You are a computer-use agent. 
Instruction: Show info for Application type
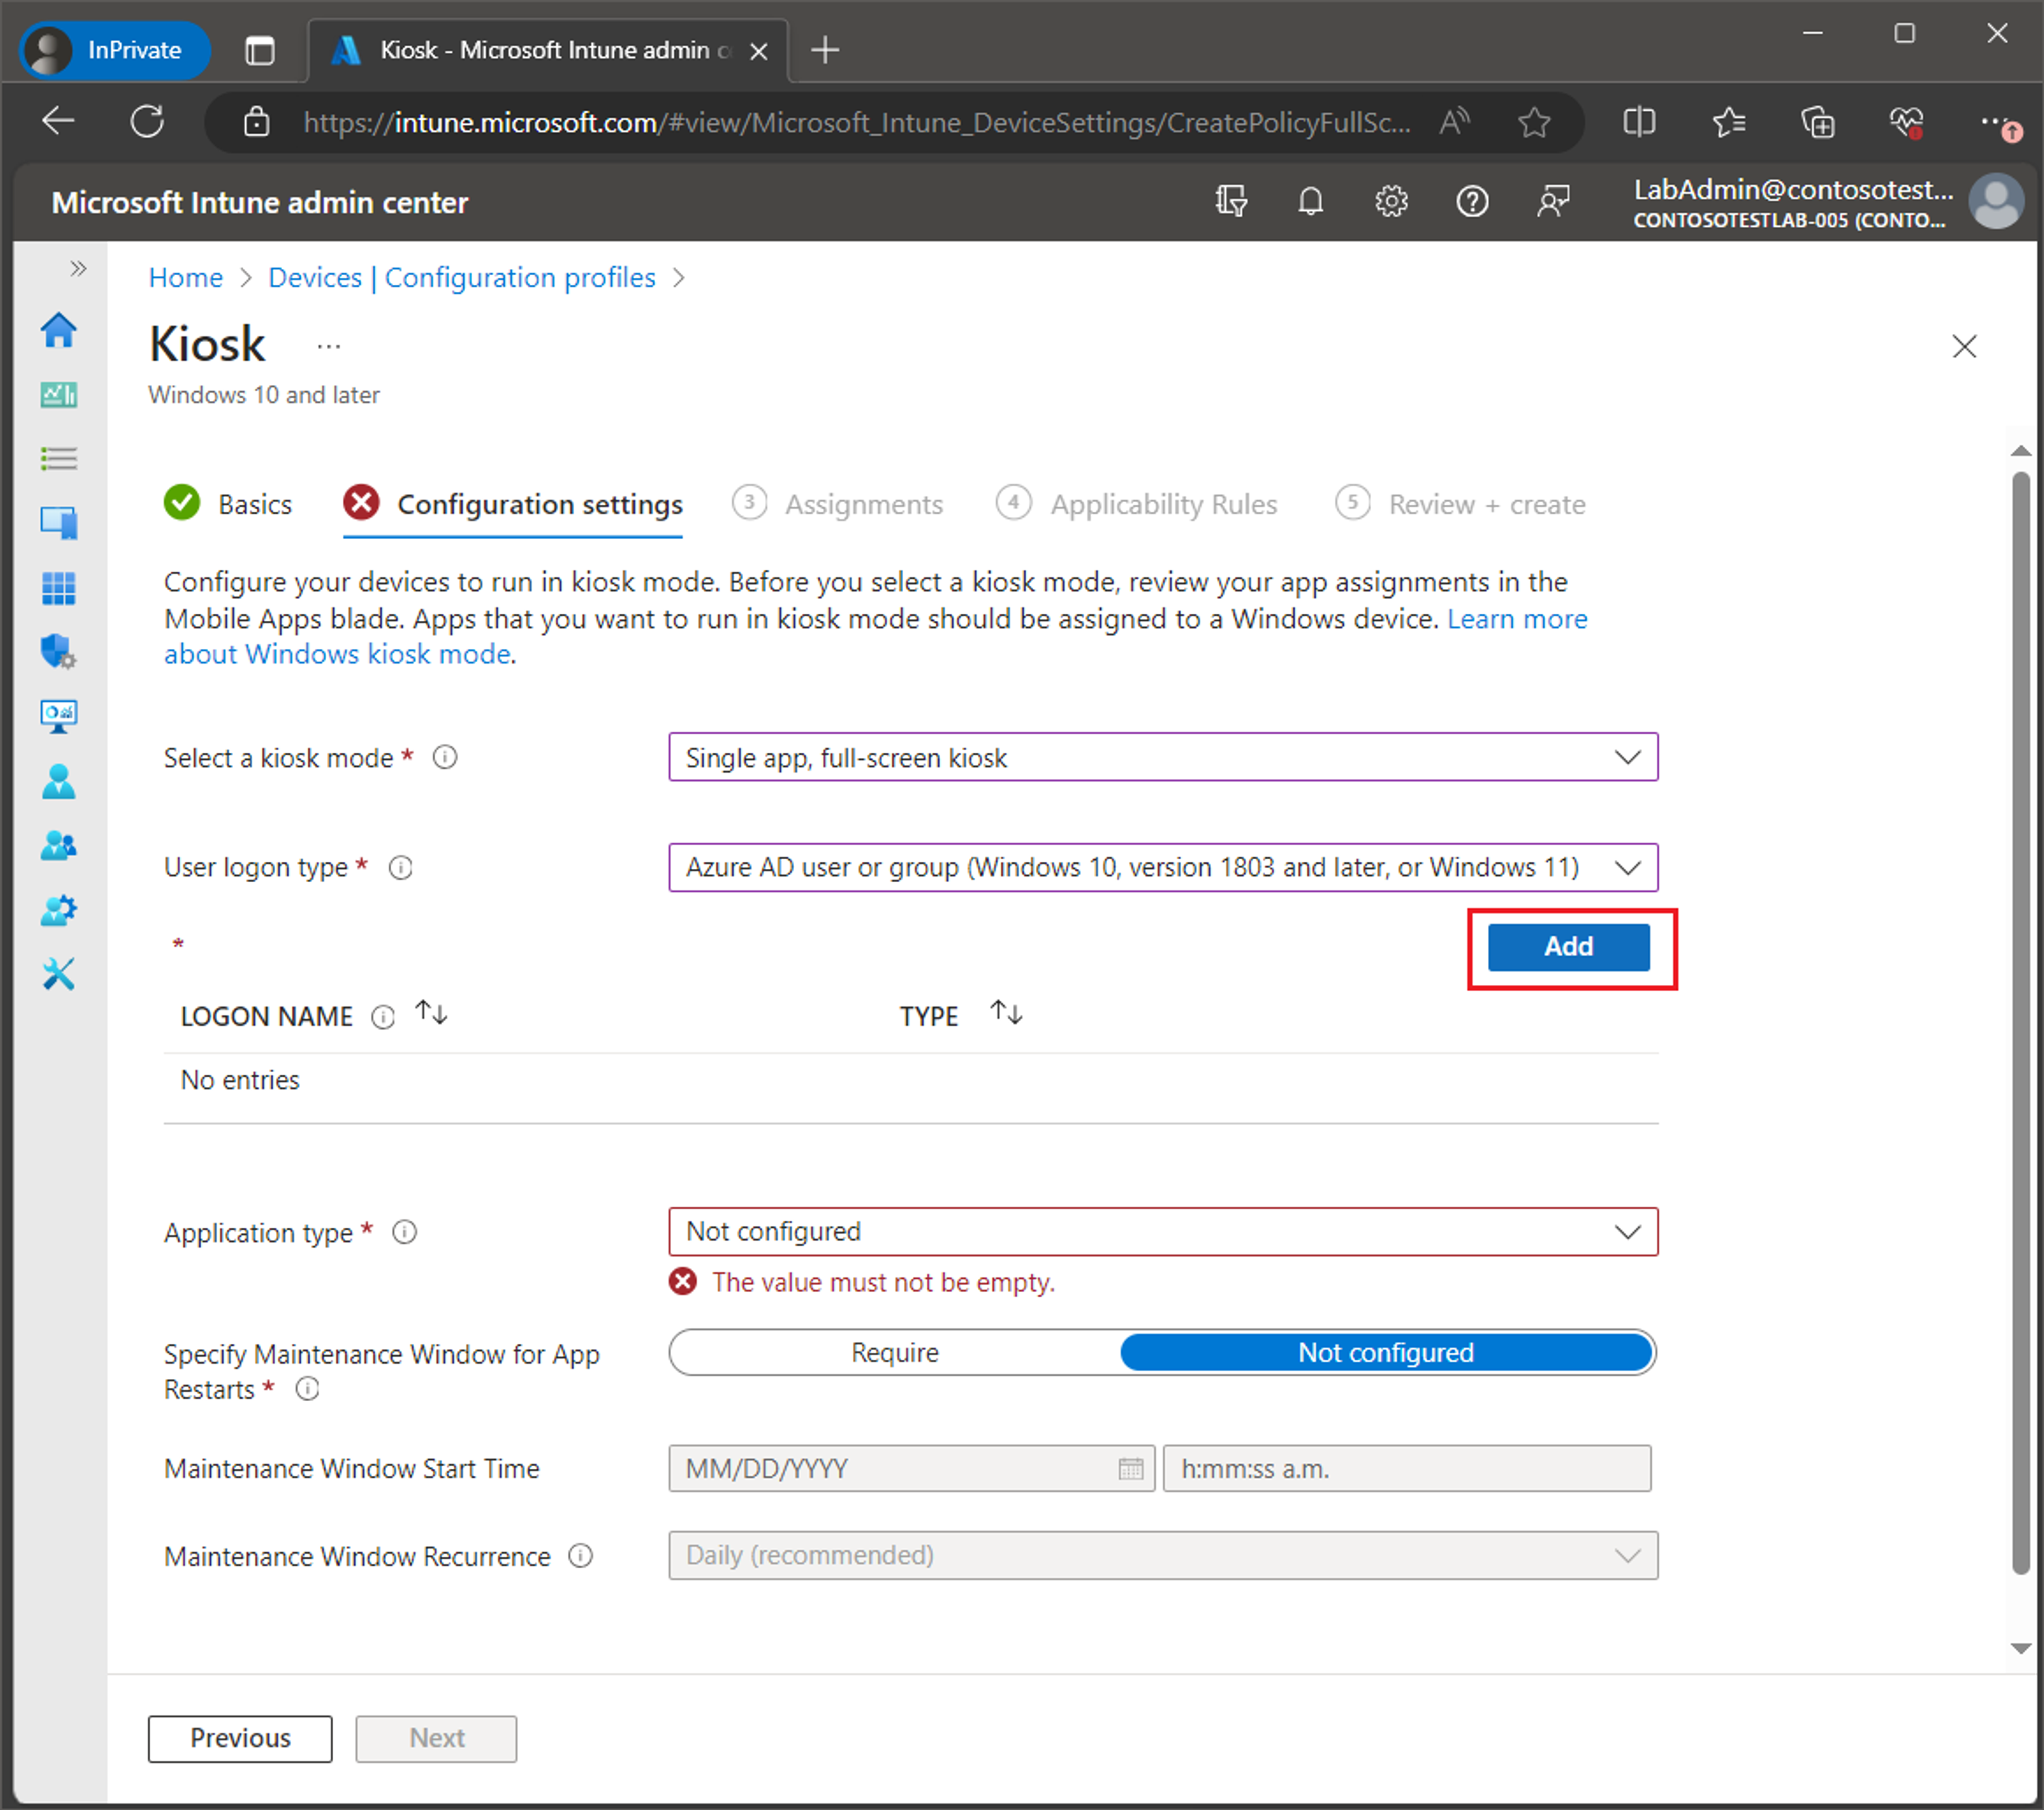coord(404,1233)
